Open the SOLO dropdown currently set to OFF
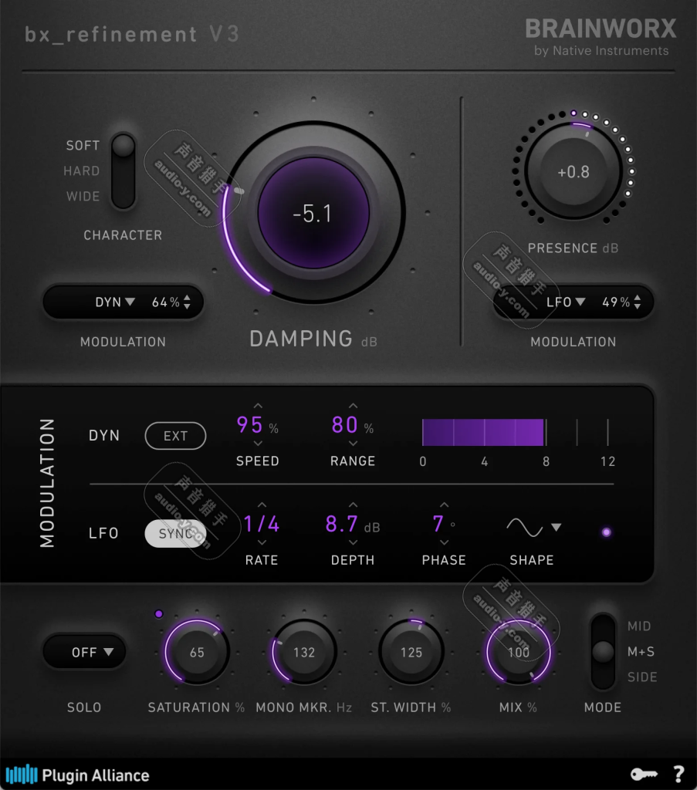697x790 pixels. [84, 652]
